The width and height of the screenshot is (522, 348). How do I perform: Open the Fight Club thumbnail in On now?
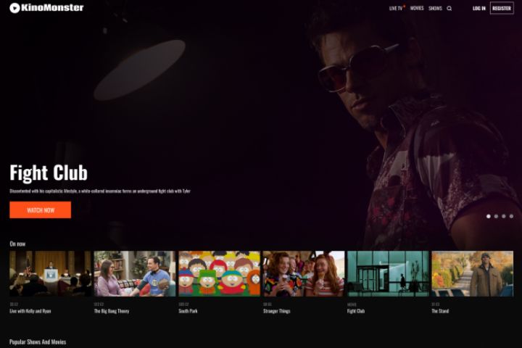pos(388,274)
